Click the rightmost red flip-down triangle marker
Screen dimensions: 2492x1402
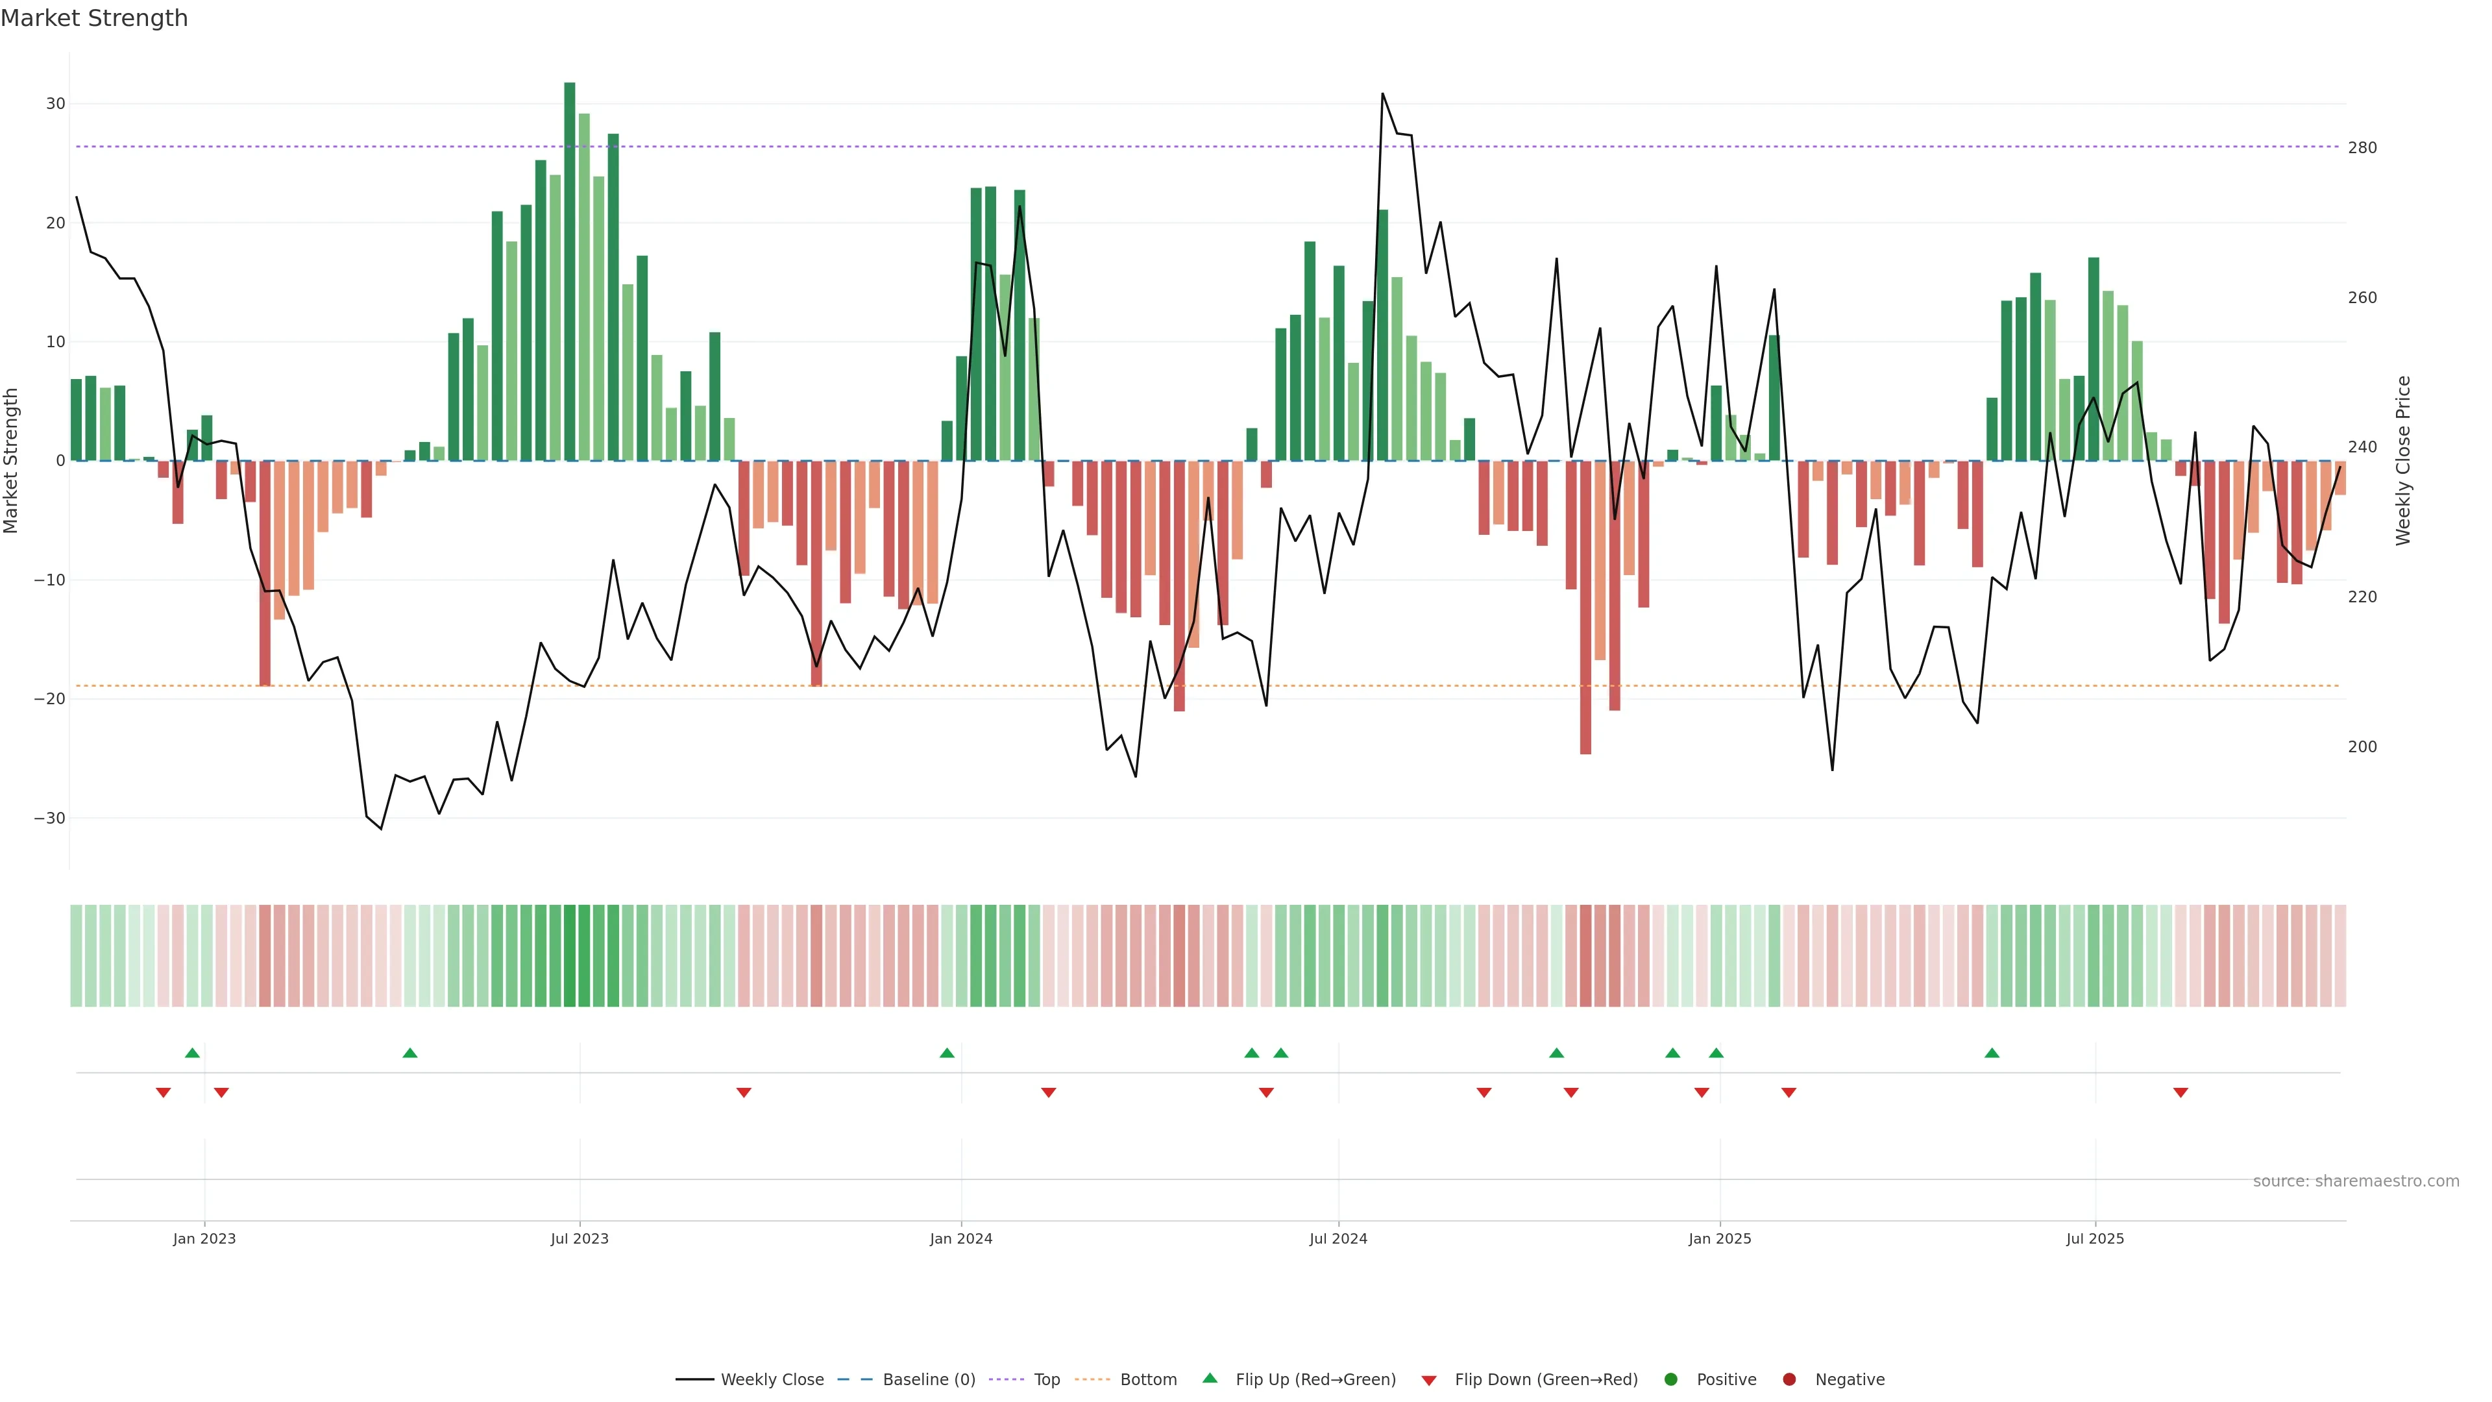(x=2180, y=1092)
